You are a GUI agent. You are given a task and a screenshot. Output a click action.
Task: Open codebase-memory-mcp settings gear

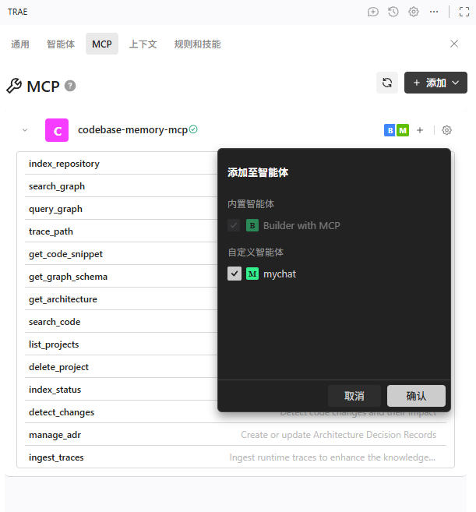coord(446,130)
